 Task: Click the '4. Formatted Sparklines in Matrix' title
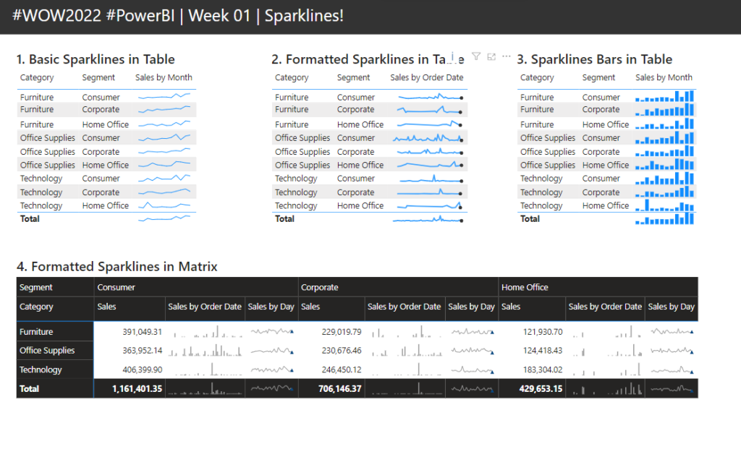pos(117,267)
